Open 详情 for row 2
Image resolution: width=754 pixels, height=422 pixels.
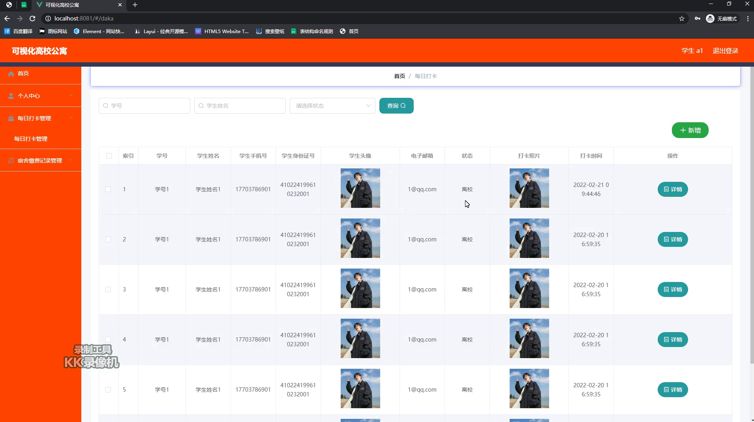(673, 239)
